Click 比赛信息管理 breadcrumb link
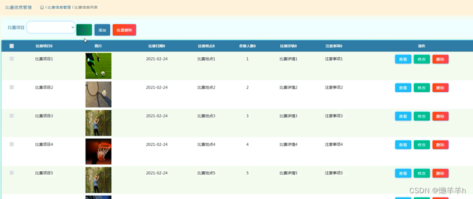 coord(59,7)
